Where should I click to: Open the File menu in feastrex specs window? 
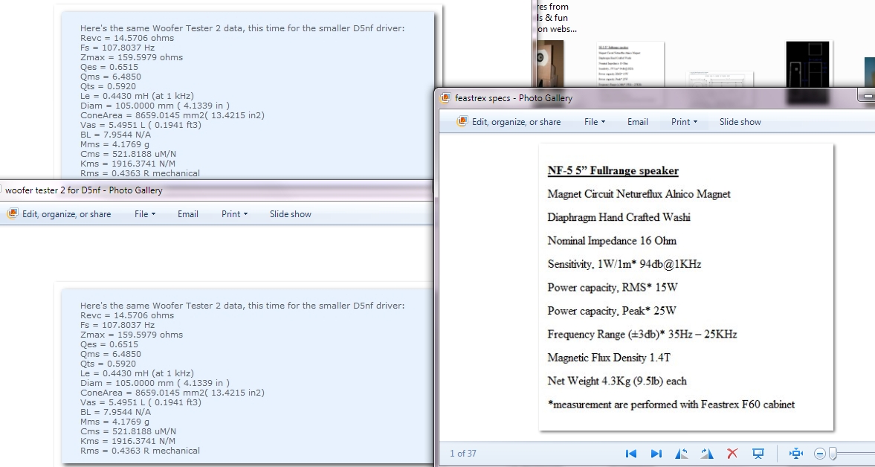[595, 122]
